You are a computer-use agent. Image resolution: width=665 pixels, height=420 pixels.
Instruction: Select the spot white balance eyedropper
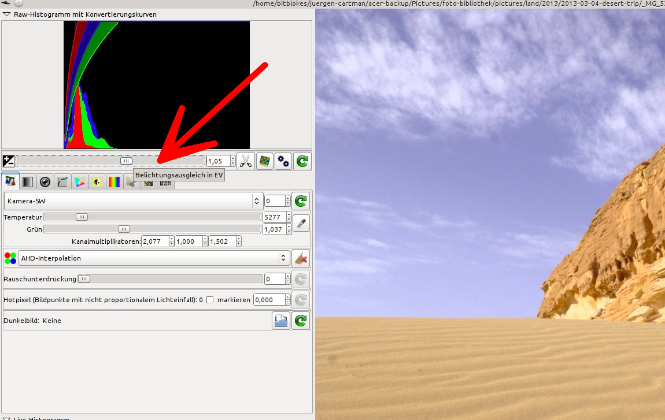pyautogui.click(x=301, y=224)
